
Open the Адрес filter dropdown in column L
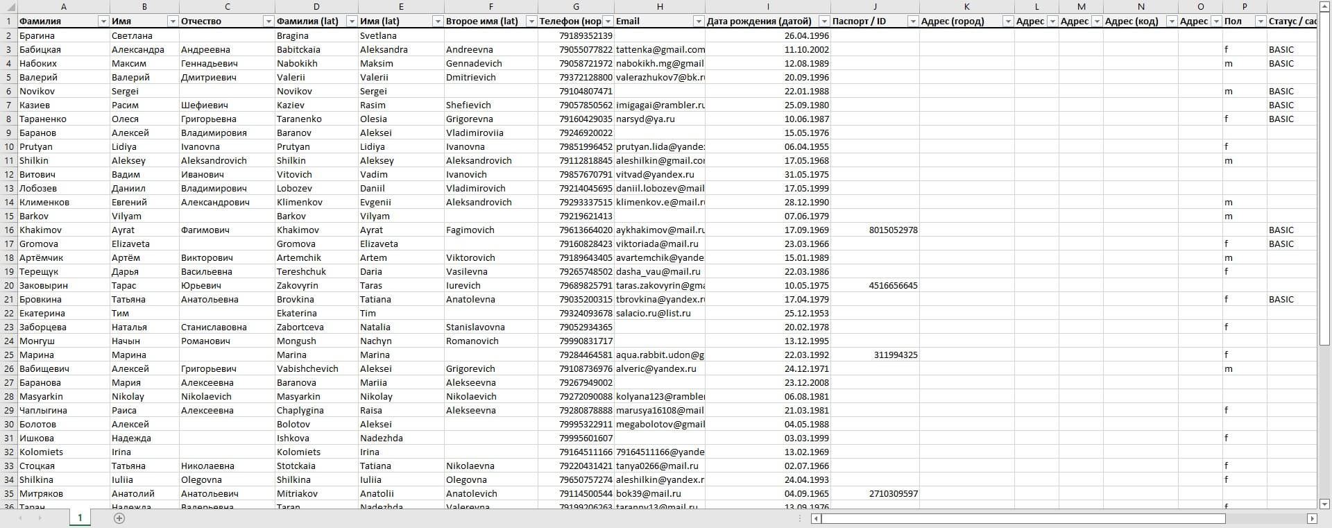click(x=1052, y=22)
